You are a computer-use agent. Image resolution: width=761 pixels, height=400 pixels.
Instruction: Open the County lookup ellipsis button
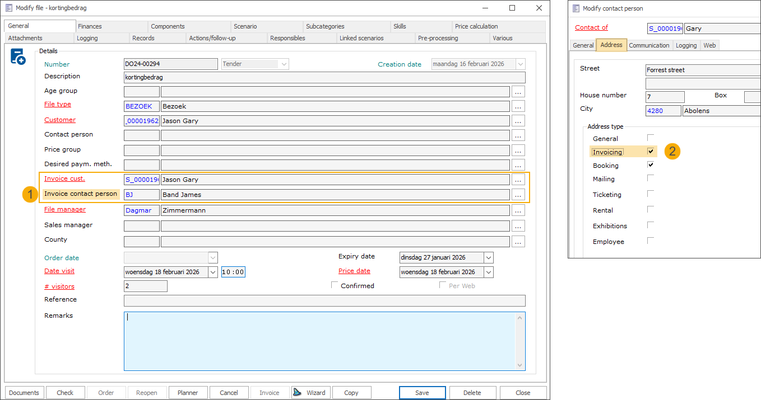pyautogui.click(x=518, y=242)
